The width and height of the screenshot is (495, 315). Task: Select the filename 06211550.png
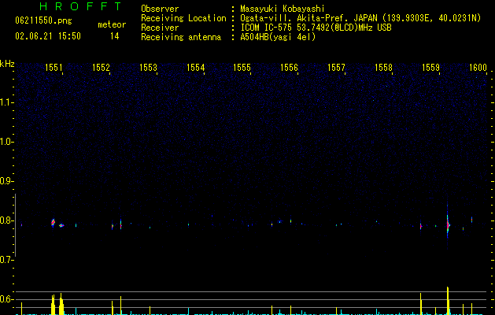pos(43,21)
